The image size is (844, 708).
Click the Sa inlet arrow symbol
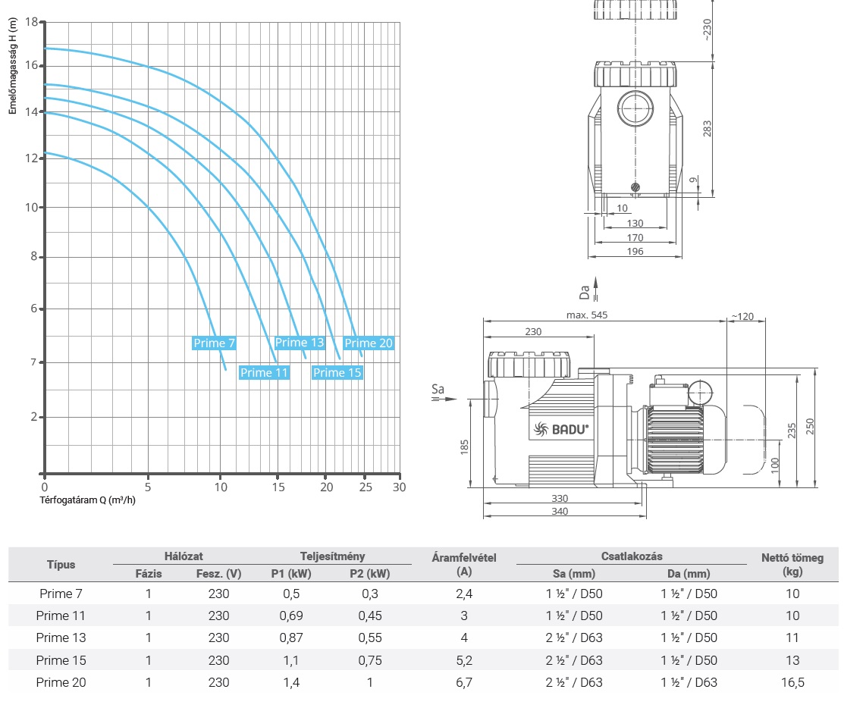[439, 394]
